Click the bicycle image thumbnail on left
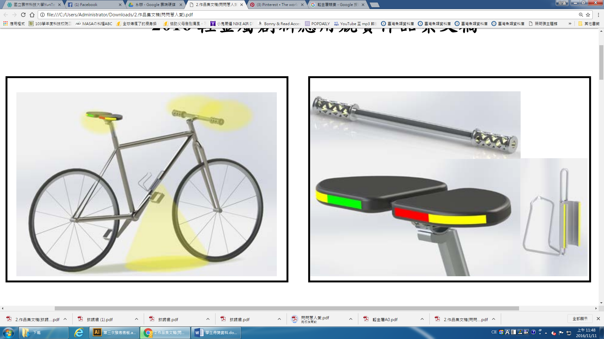Screen dimensions: 604x339 [147, 179]
